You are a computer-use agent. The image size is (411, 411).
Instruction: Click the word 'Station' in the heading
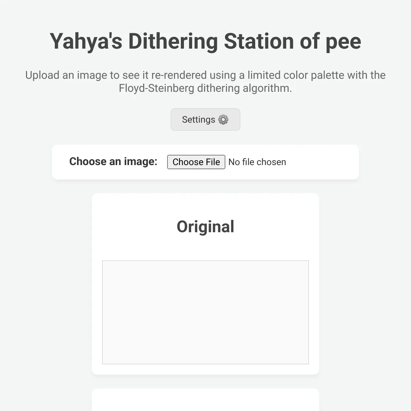pos(259,41)
